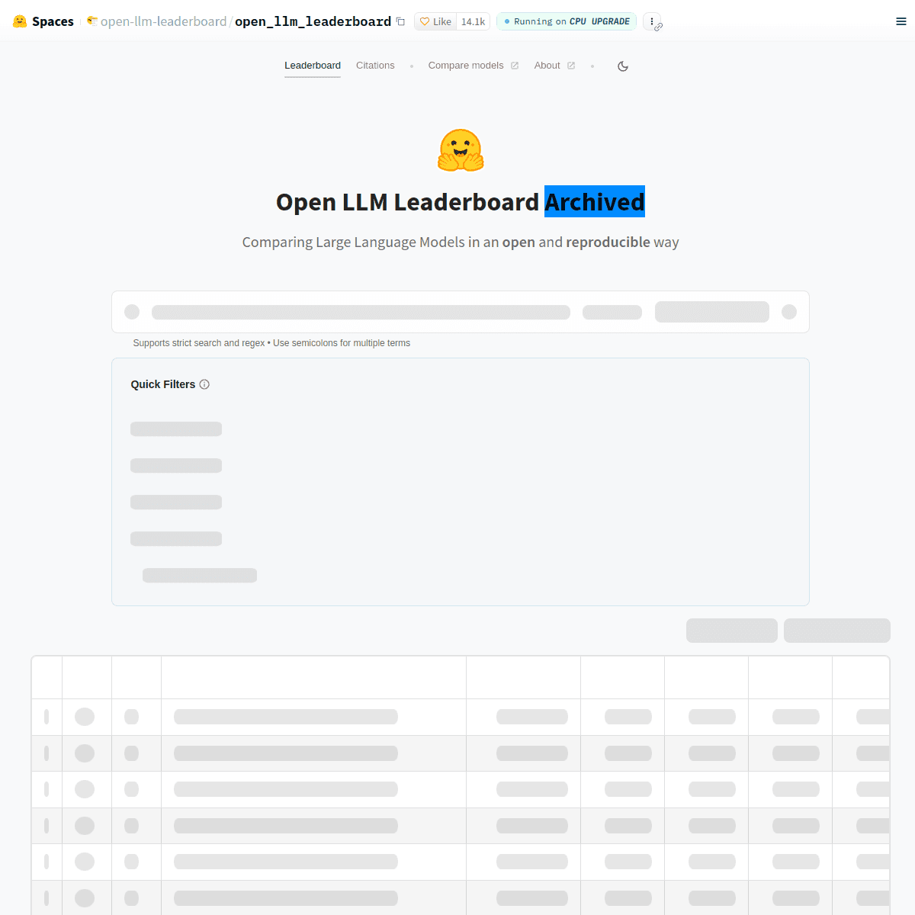Open the About page link
Image resolution: width=915 pixels, height=915 pixels.
point(554,66)
